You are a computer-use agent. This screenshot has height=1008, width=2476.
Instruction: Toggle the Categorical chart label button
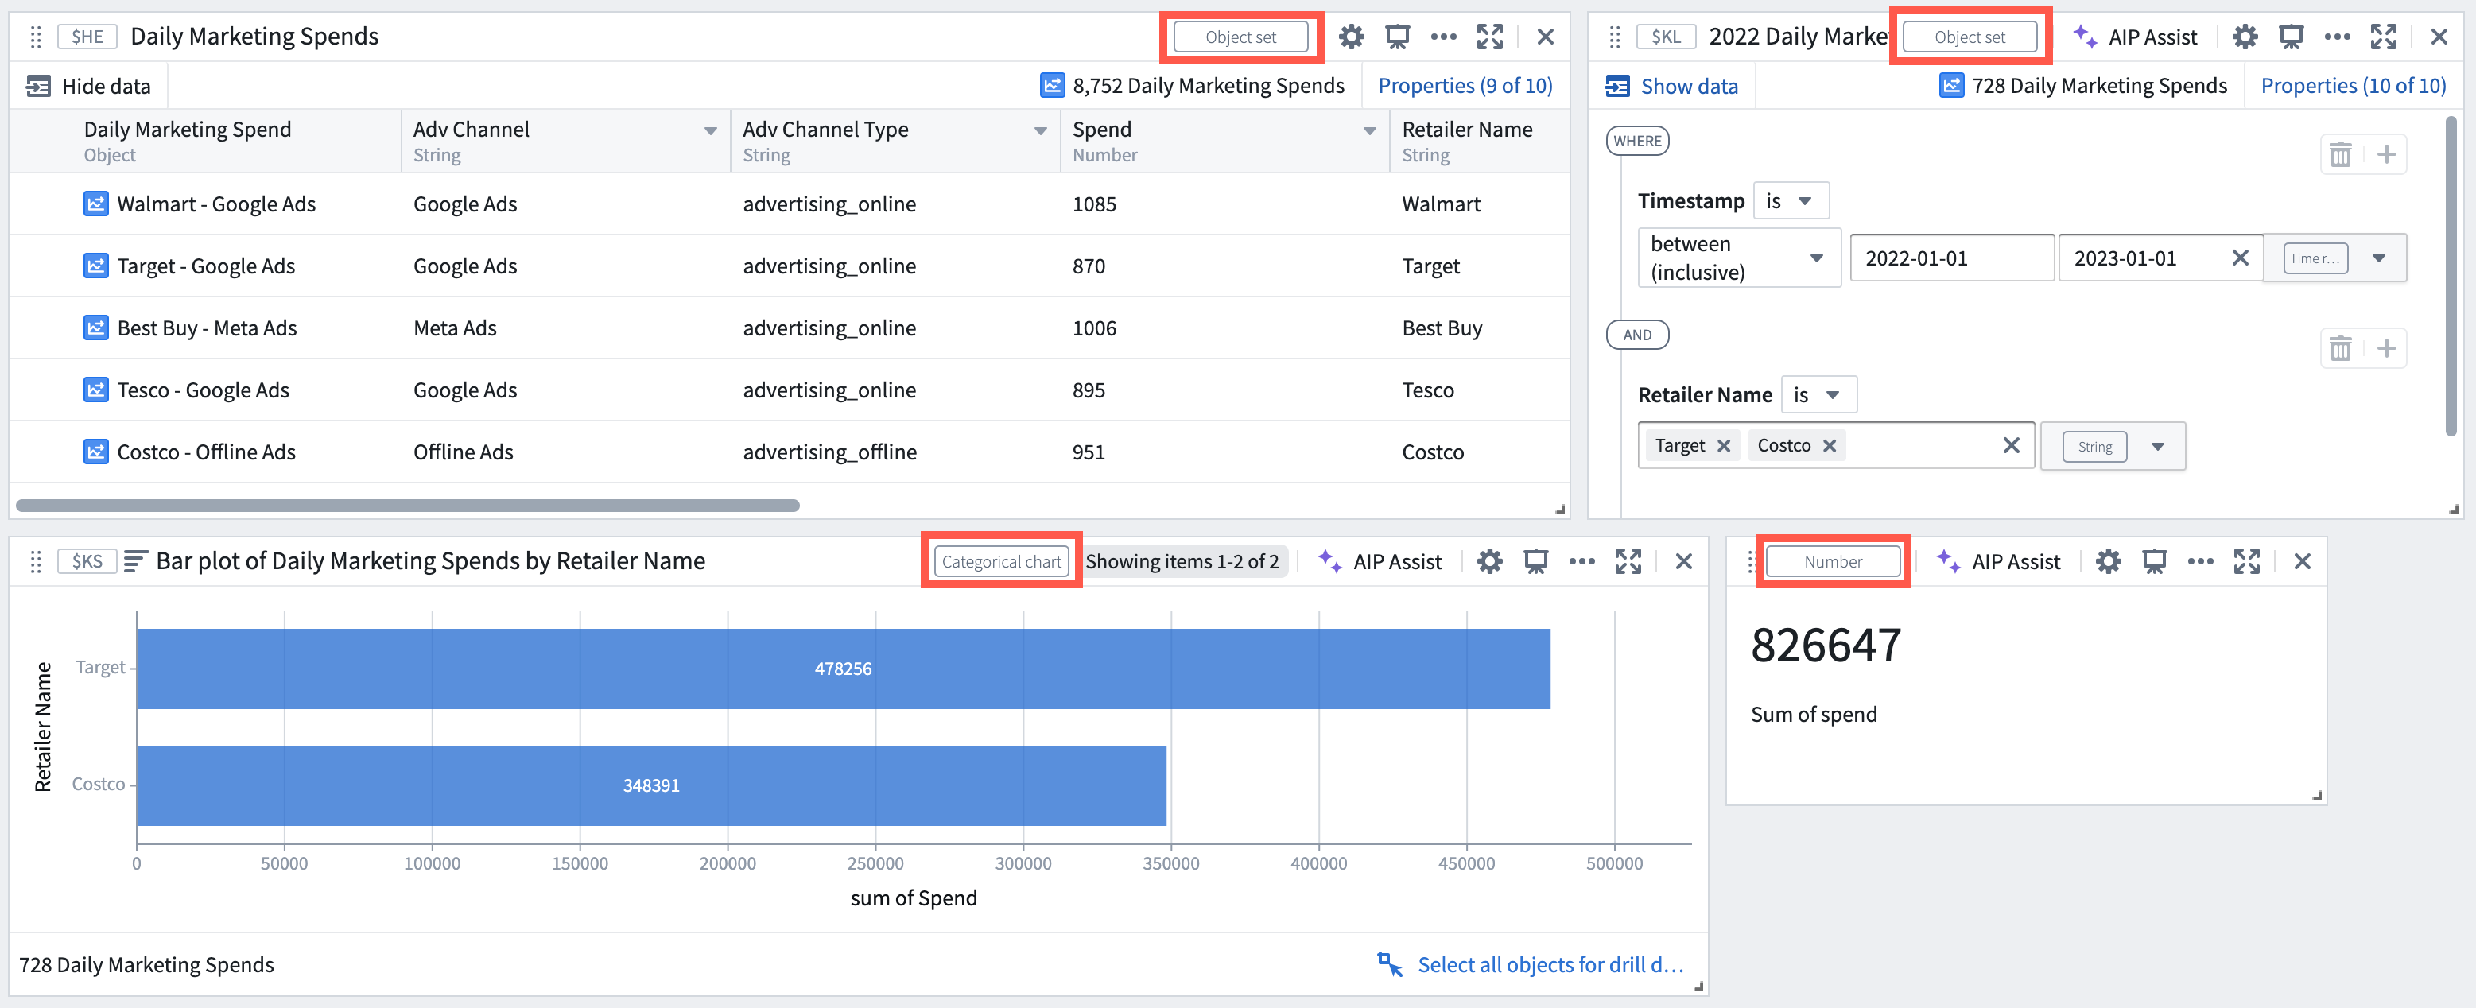pos(1001,560)
